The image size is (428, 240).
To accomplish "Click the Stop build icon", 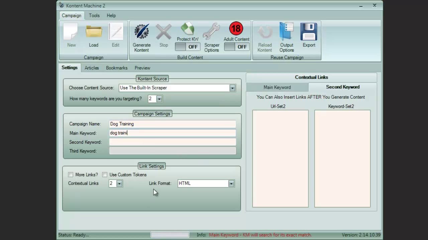I will [x=164, y=32].
